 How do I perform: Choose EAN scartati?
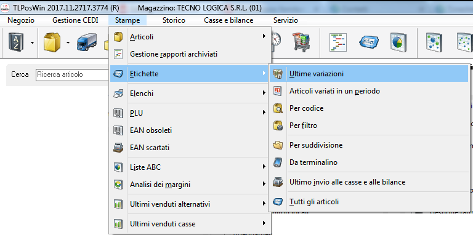(190, 148)
